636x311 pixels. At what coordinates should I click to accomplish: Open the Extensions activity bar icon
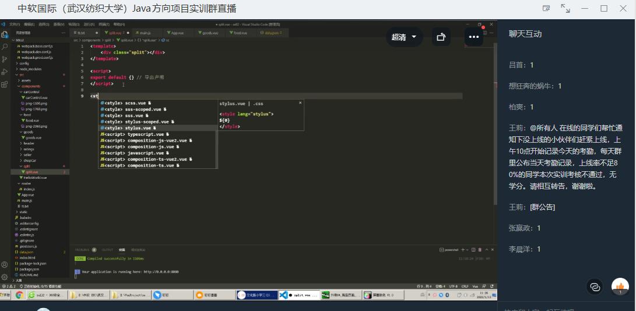5,84
